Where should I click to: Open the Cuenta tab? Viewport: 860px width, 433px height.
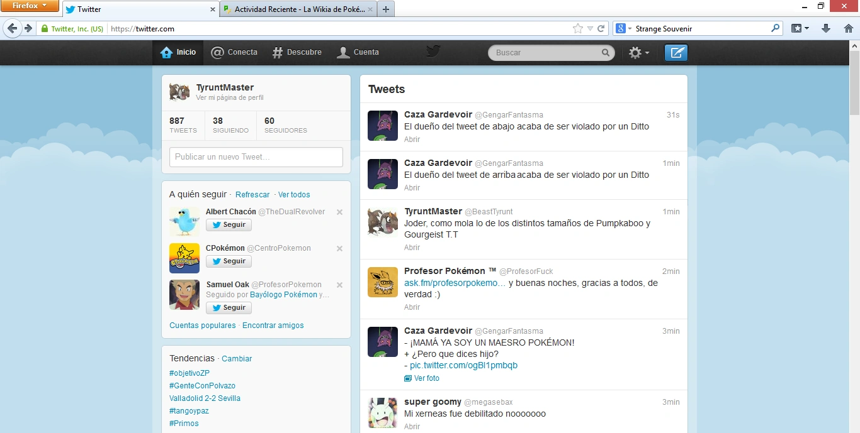(x=358, y=52)
